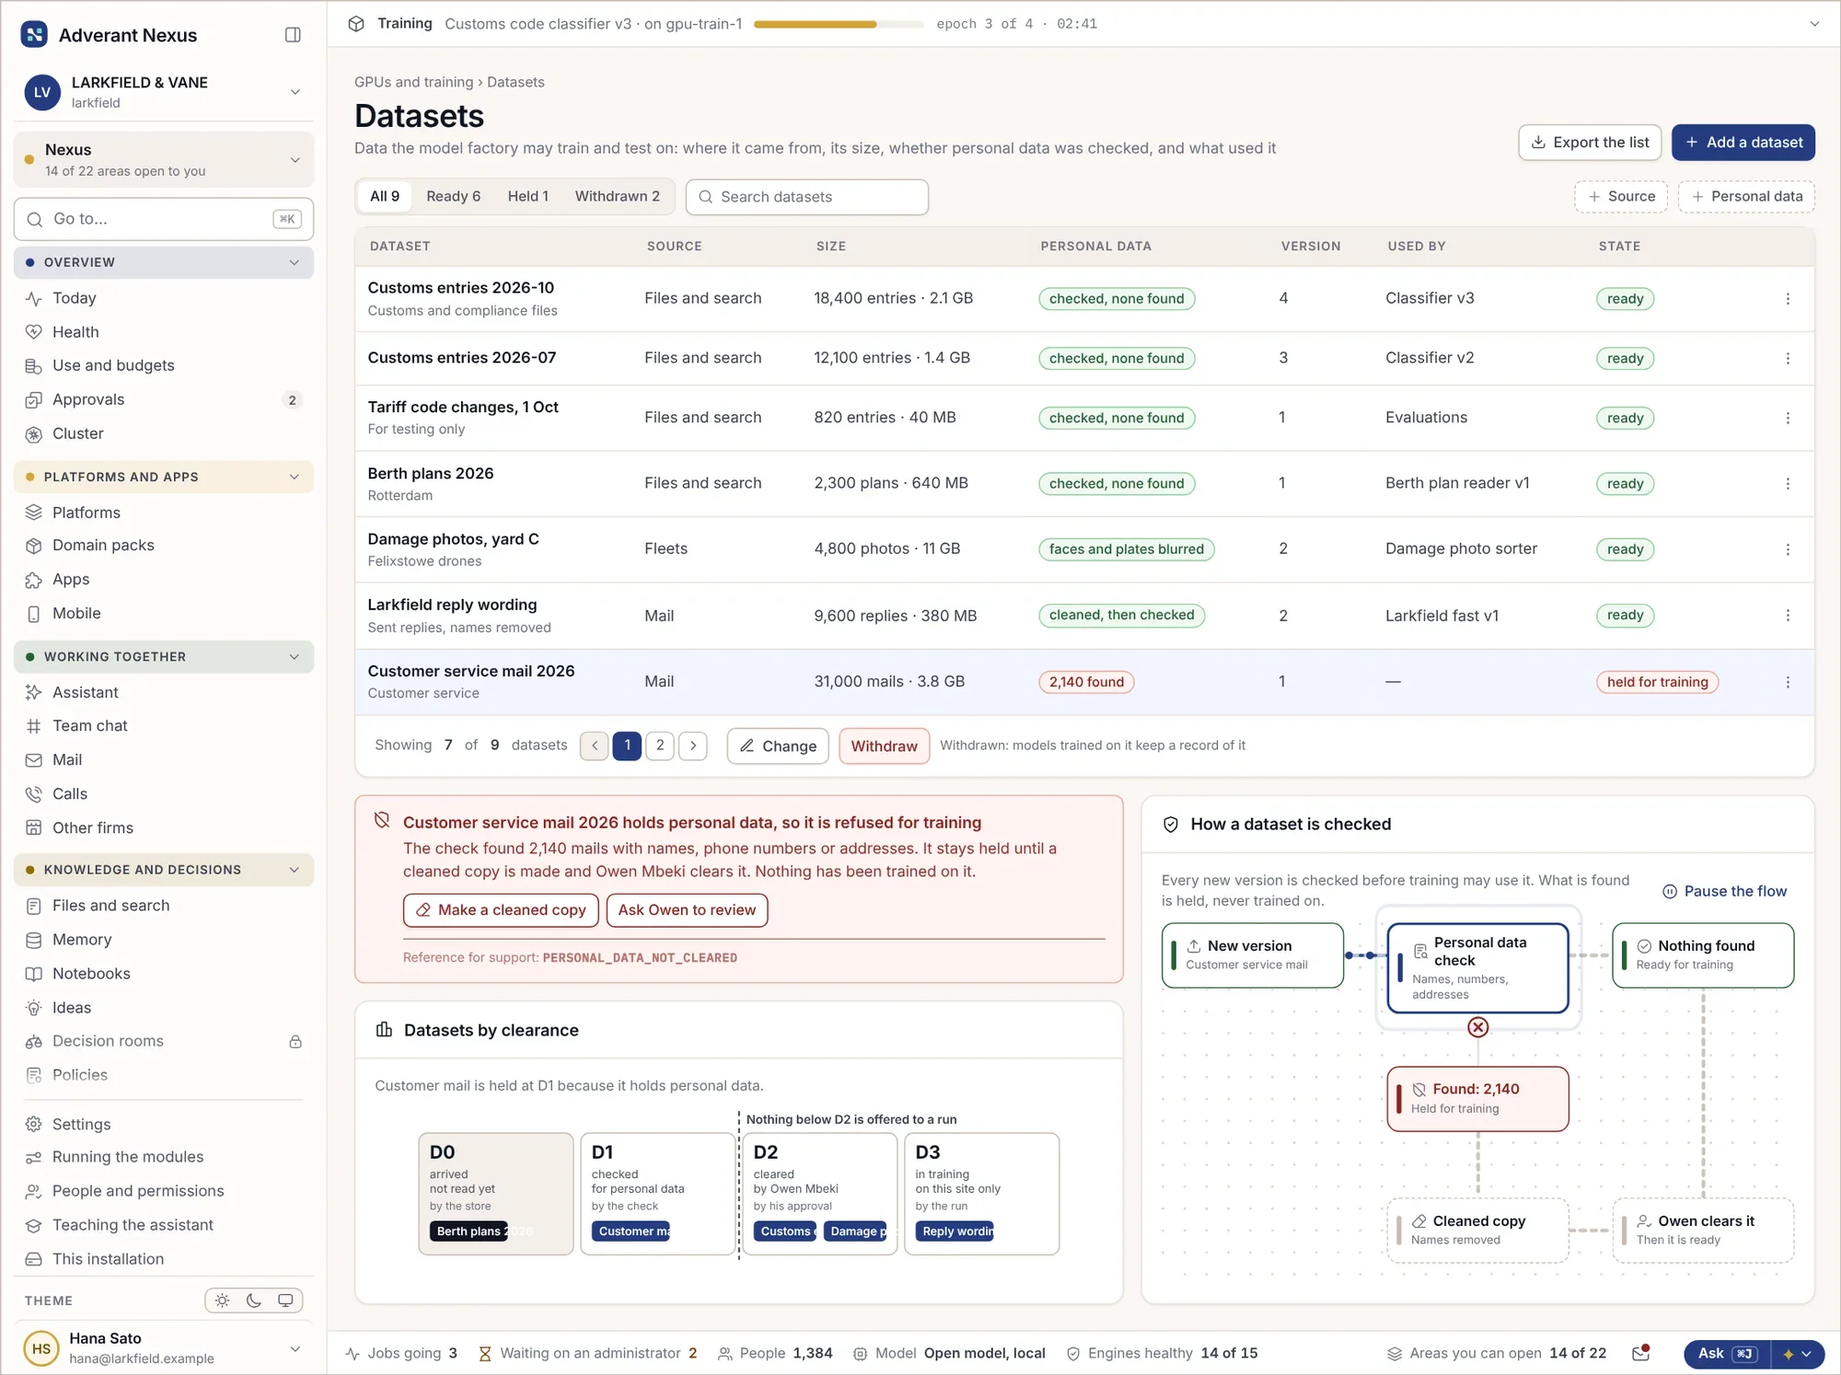Click the Go to… search box
Viewport: 1841px width, 1375px height.
click(x=164, y=219)
